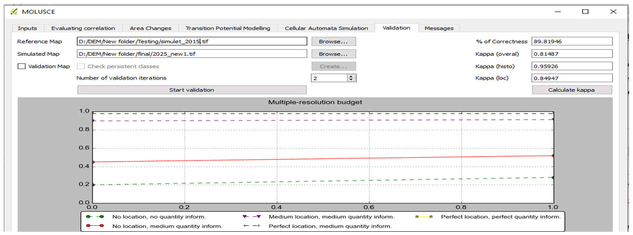Screen dimensions: 633x235
Task: Increase validation iterations with spinner arrows
Action: click(351, 76)
